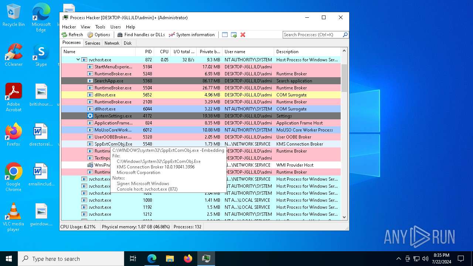Click the Process Hacker taskbar icon
Viewport: 473px width, 266px height.
206,259
